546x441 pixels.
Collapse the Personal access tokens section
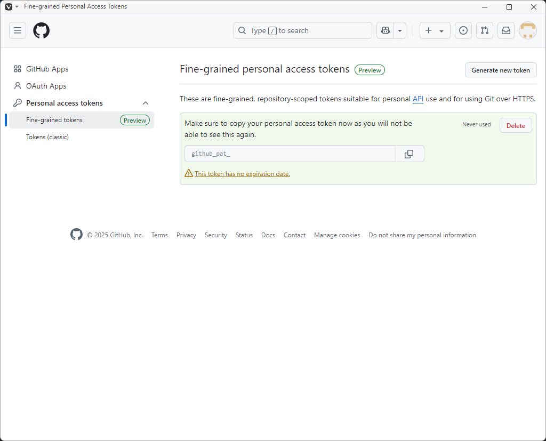click(x=146, y=103)
